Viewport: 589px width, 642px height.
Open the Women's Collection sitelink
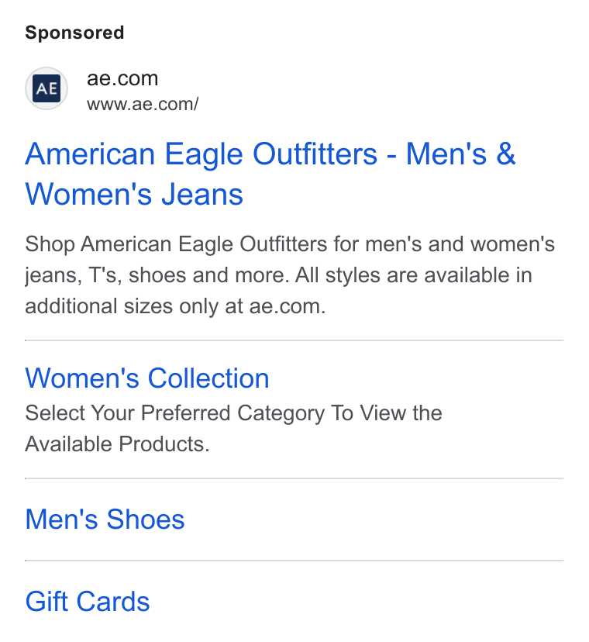(147, 378)
